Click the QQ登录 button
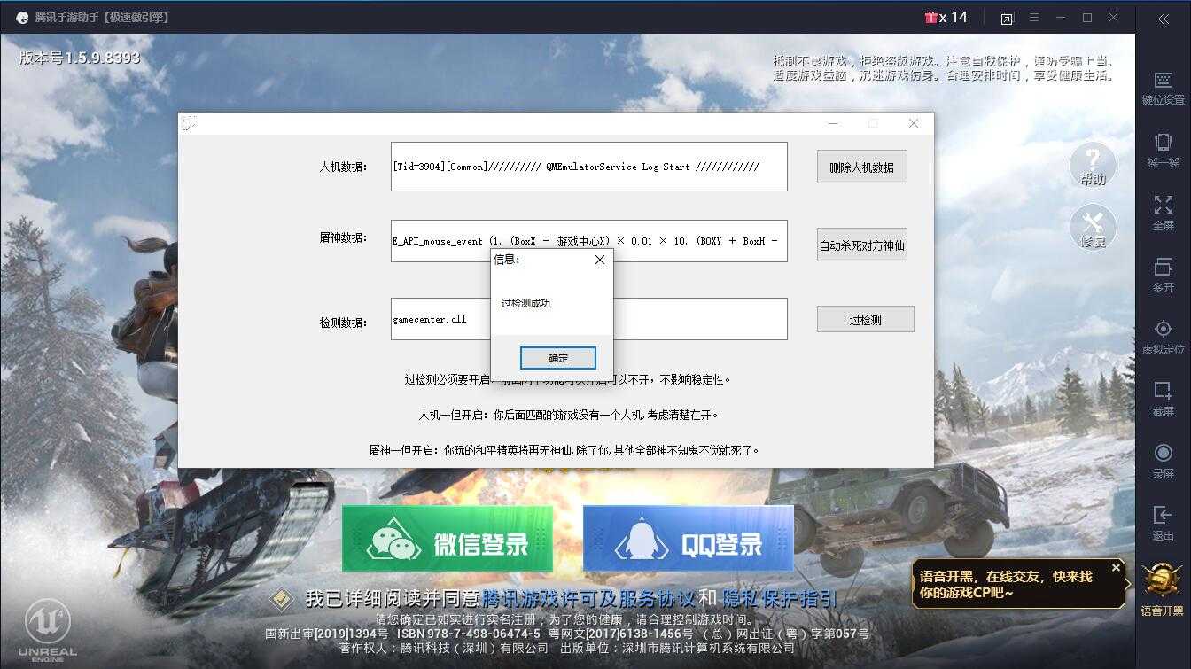 689,539
